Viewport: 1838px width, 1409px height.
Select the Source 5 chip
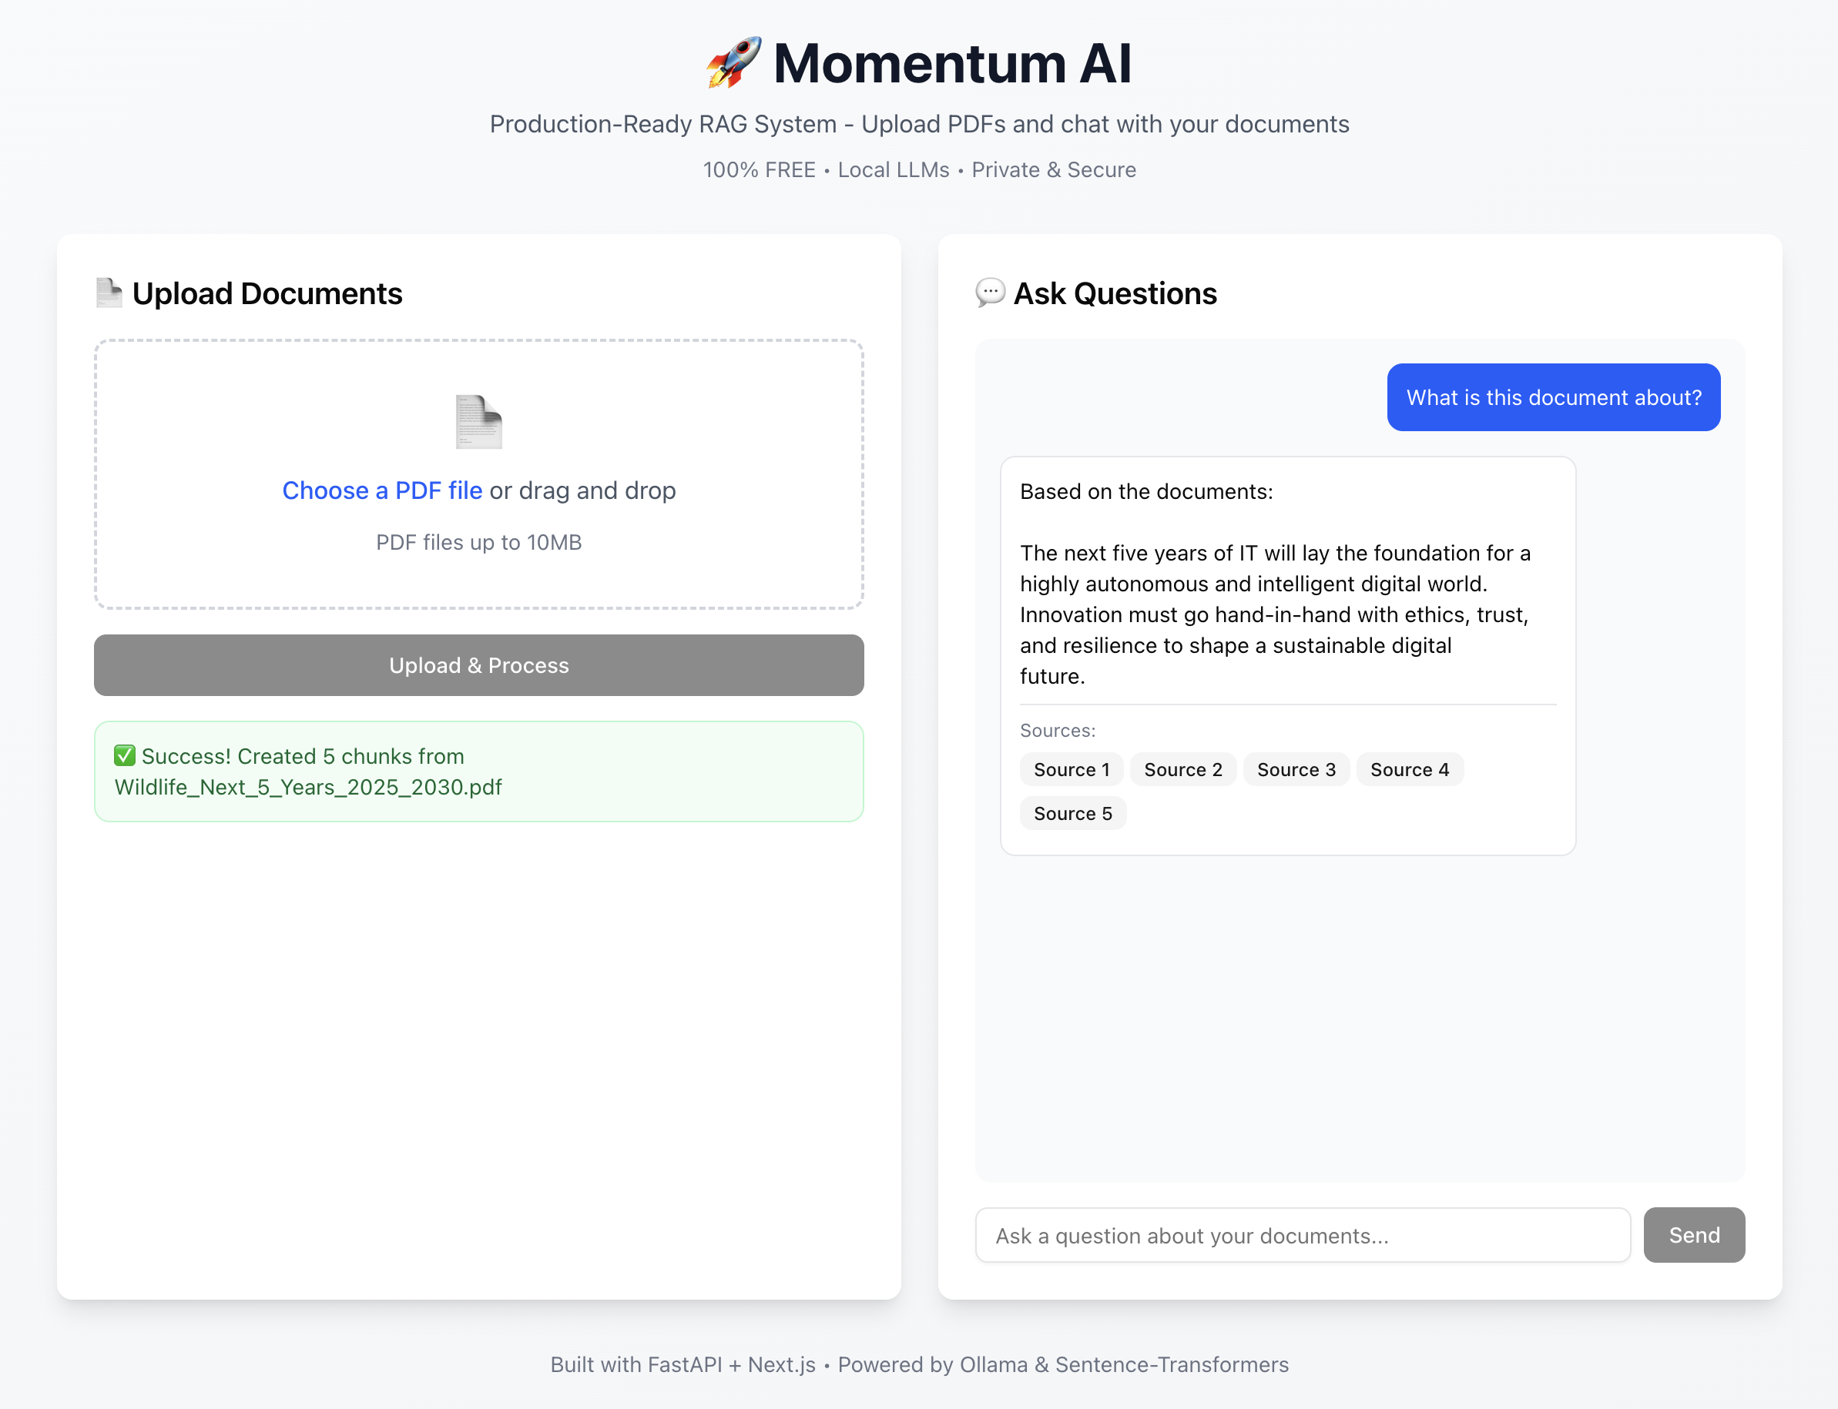coord(1073,813)
